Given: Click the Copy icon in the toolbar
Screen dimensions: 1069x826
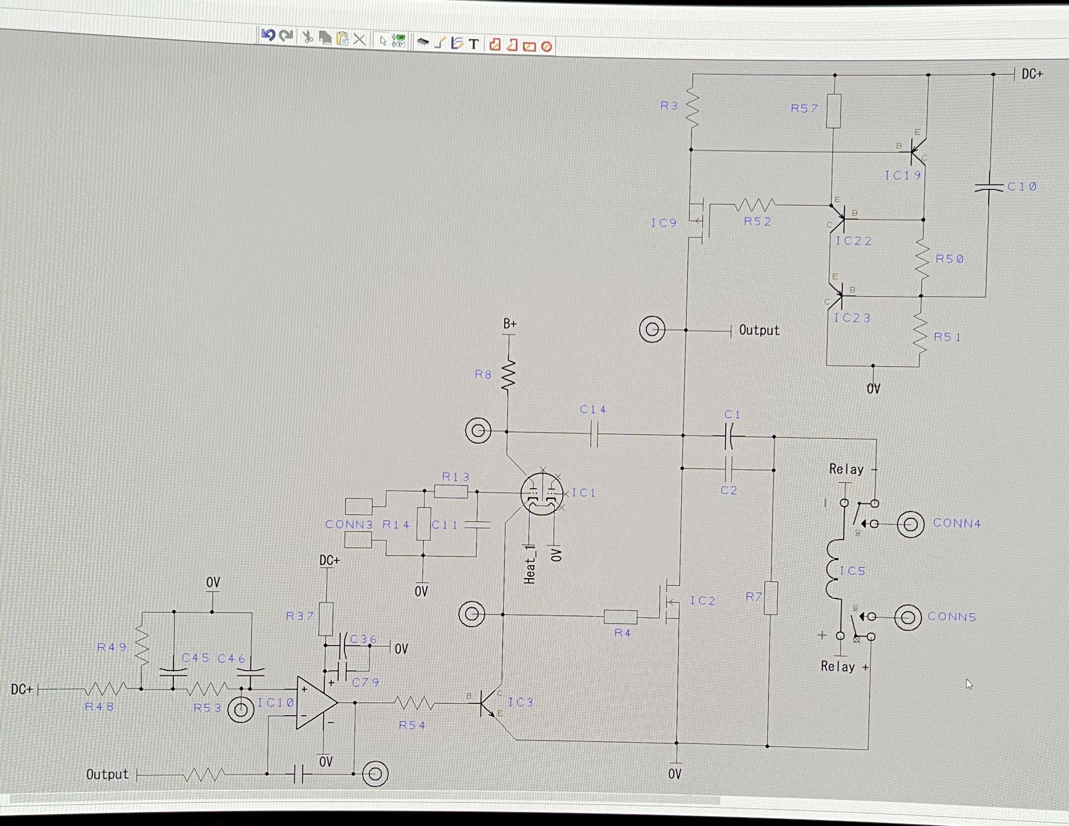Looking at the screenshot, I should coord(325,38).
